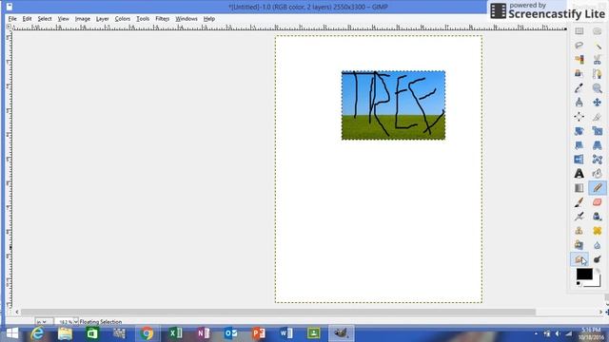Viewport: 609px width, 342px height.
Task: Select the Airbrush tool
Action: (x=580, y=217)
